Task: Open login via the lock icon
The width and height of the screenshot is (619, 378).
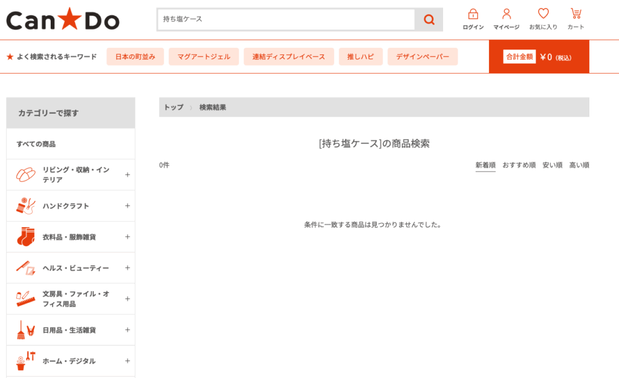Action: [473, 14]
